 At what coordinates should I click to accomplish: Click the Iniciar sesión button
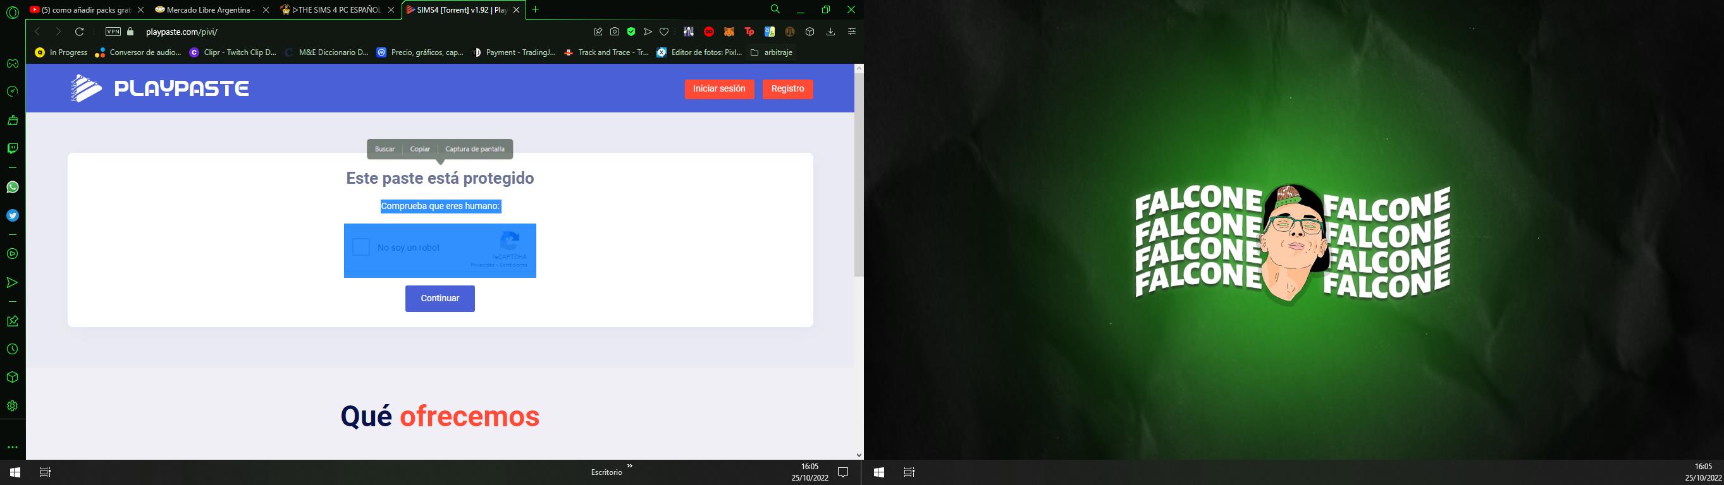(x=719, y=89)
